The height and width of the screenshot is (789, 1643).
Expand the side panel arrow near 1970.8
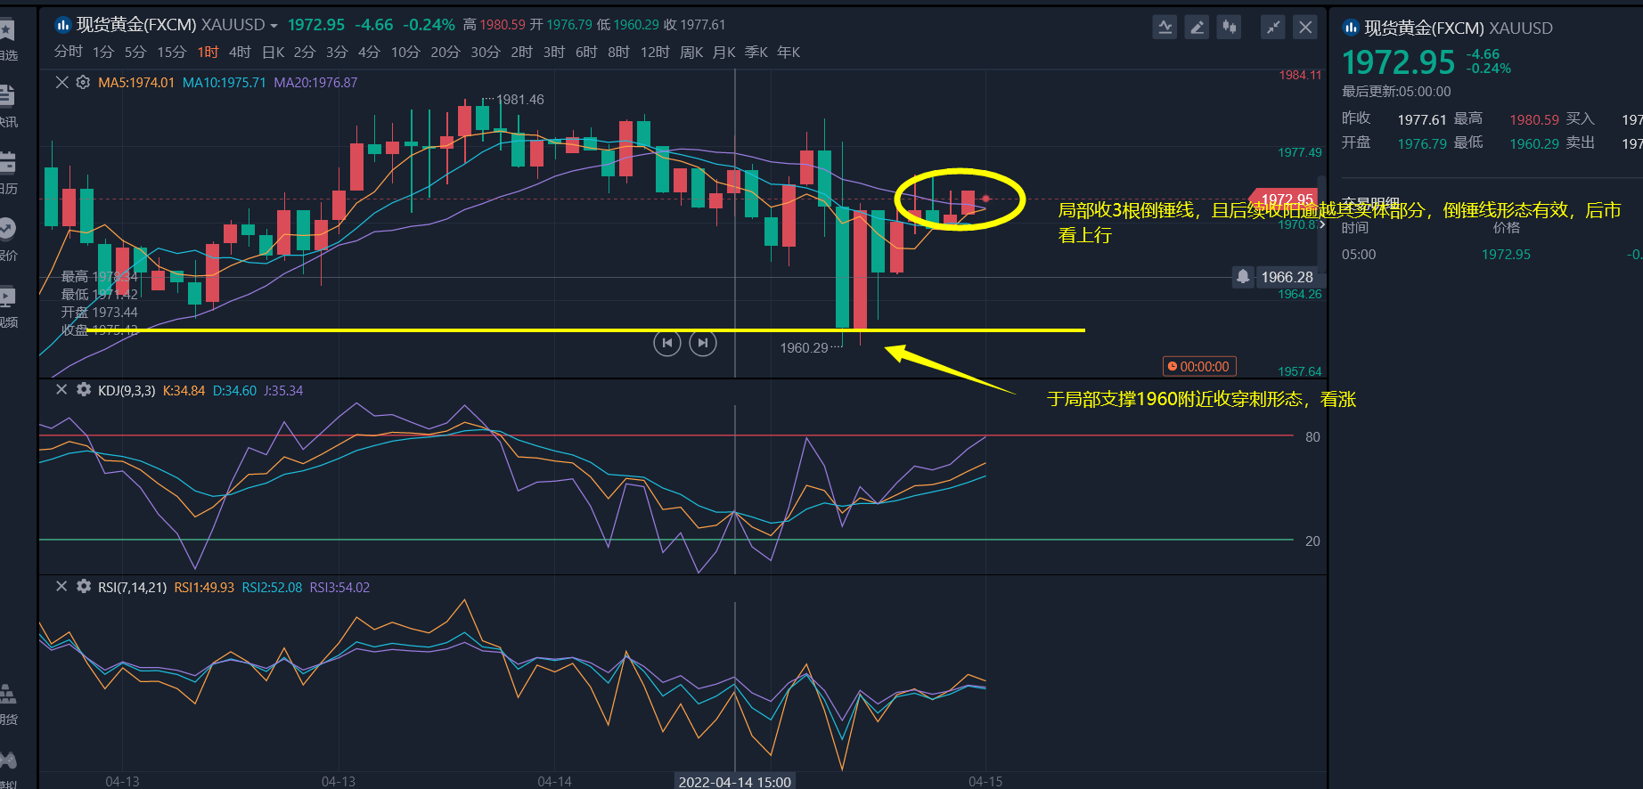pos(1321,224)
